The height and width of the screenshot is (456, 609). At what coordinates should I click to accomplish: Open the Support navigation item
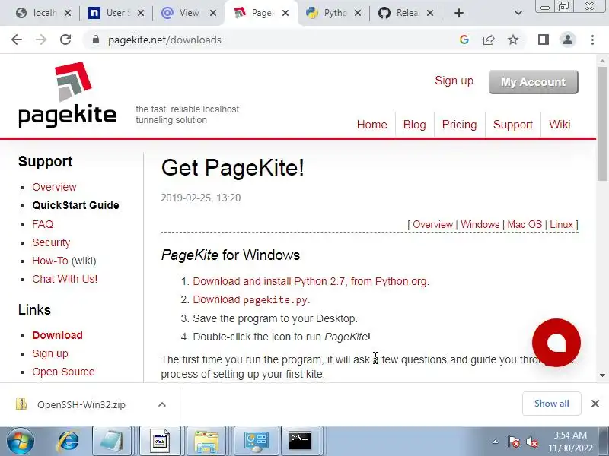click(512, 125)
